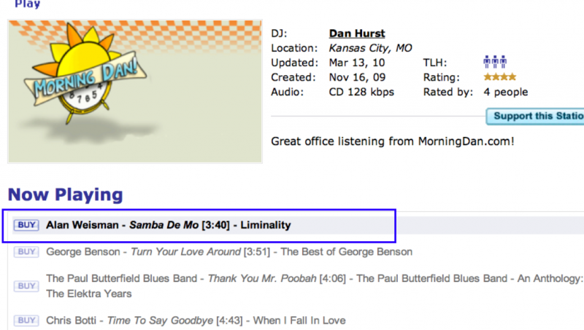The width and height of the screenshot is (584, 330).
Task: Click the Play link at top
Action: click(28, 4)
